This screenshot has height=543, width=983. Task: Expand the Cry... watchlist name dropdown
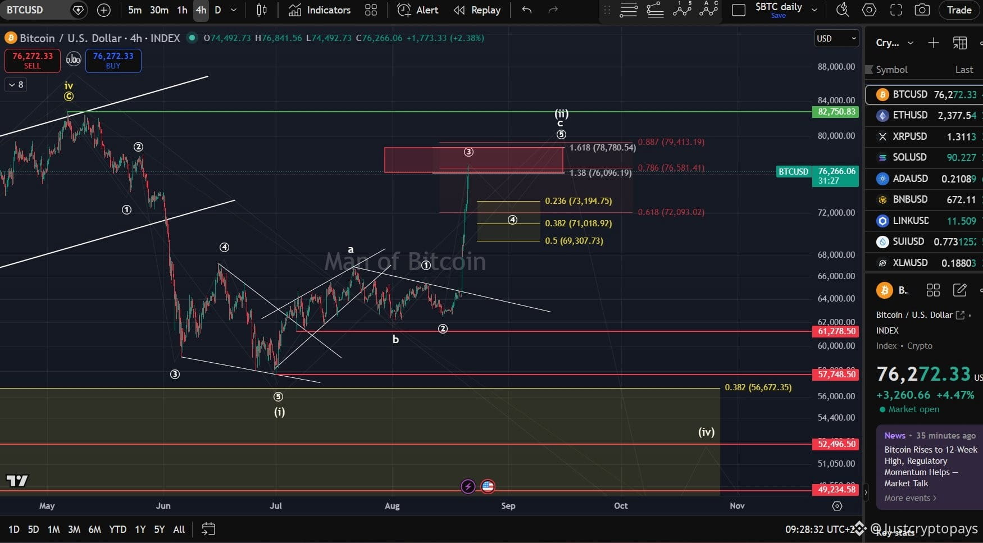(x=895, y=43)
